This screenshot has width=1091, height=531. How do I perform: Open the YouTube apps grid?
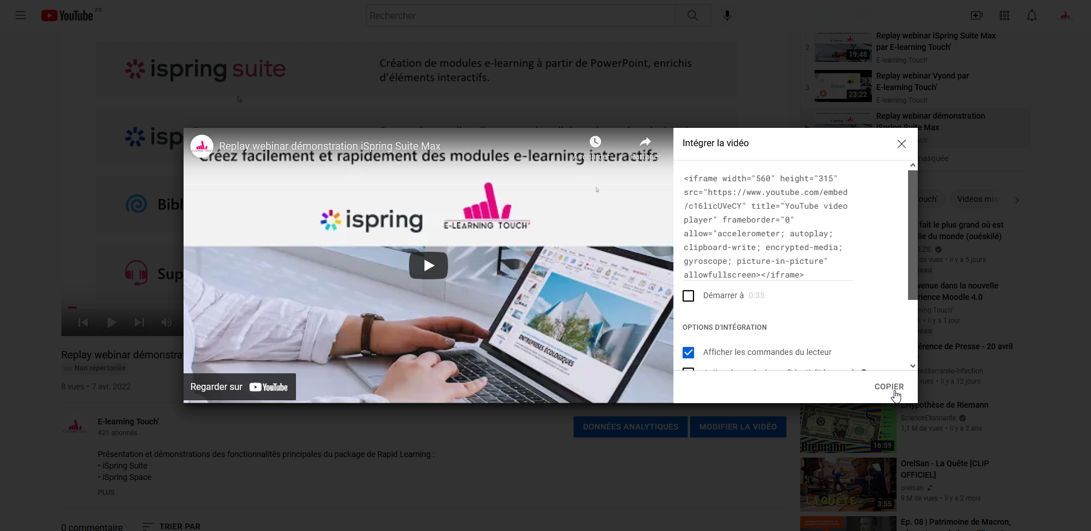[x=1004, y=15]
